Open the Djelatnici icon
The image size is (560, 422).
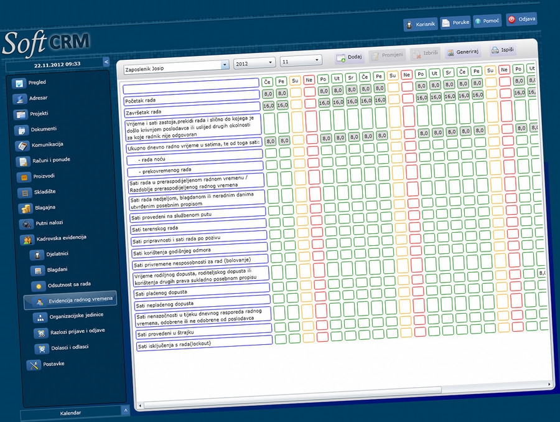(x=37, y=255)
